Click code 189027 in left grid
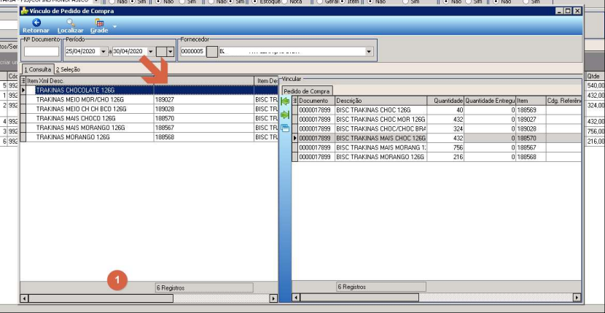Image resolution: width=605 pixels, height=313 pixels. [x=203, y=100]
